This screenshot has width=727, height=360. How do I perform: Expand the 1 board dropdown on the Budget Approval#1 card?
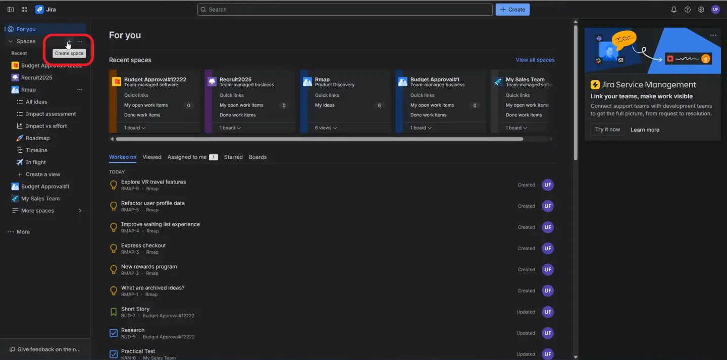pyautogui.click(x=421, y=128)
